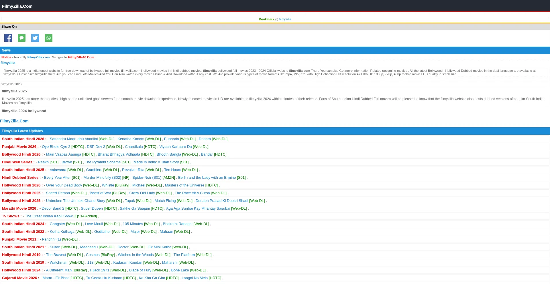Open A Different Man movie link
550x284 pixels.
point(59,270)
